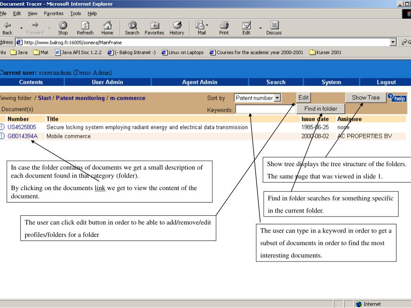Open document link US4525805
This screenshot has width=411, height=308.
22,127
